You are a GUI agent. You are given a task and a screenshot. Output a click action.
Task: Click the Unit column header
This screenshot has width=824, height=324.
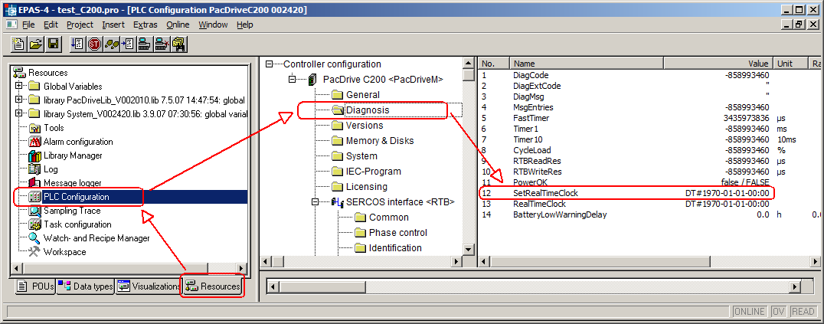click(x=791, y=64)
